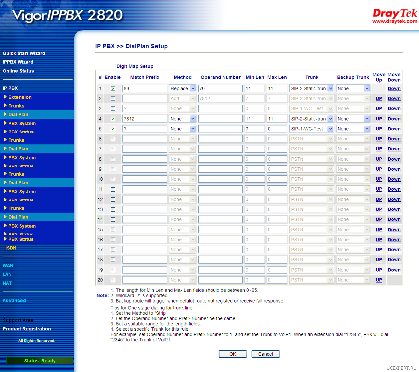Click the Digit Map Setup heading
The width and height of the screenshot is (419, 372).
pos(135,66)
